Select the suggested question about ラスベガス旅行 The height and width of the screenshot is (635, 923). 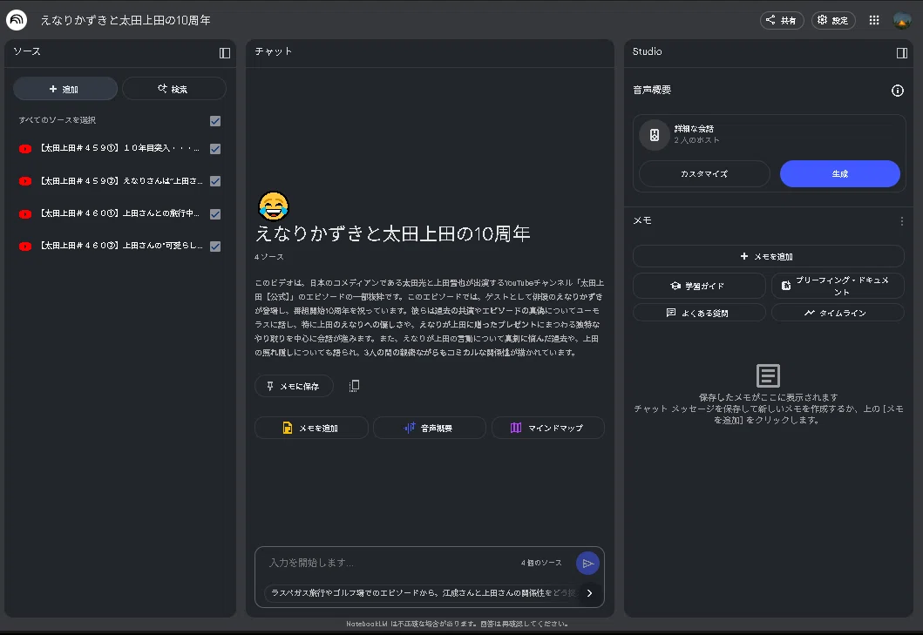click(423, 592)
